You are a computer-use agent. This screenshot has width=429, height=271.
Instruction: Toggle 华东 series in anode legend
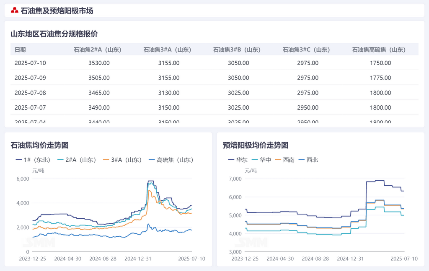click(x=238, y=160)
